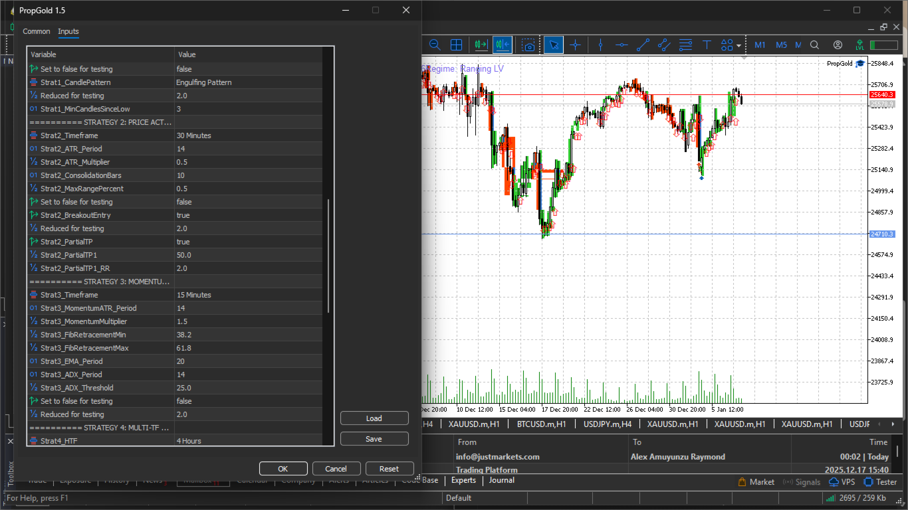The width and height of the screenshot is (908, 510).
Task: Toggle Strat2_BreakoutEntry true value
Action: click(248, 215)
